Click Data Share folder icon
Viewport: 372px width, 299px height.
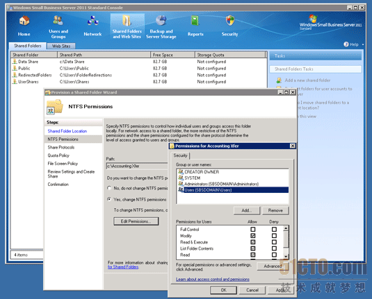click(x=15, y=62)
